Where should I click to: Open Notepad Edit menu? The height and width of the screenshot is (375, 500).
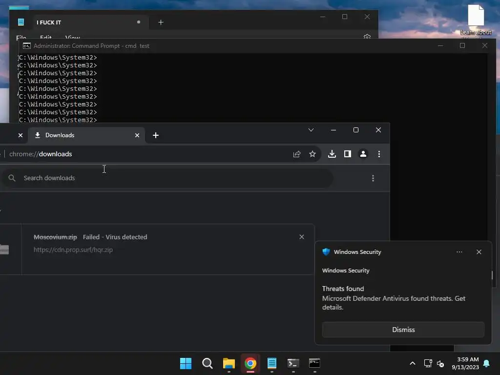tap(46, 37)
